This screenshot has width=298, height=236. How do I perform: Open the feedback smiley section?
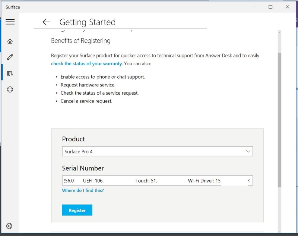(10, 89)
